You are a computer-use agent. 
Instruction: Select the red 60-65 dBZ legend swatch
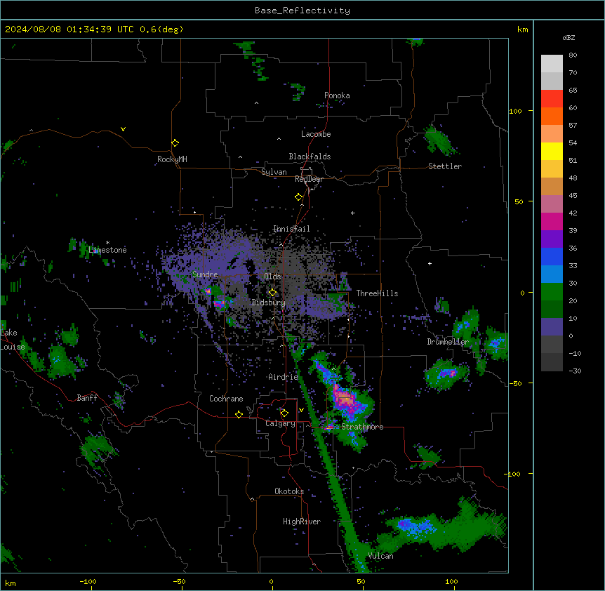pyautogui.click(x=552, y=98)
